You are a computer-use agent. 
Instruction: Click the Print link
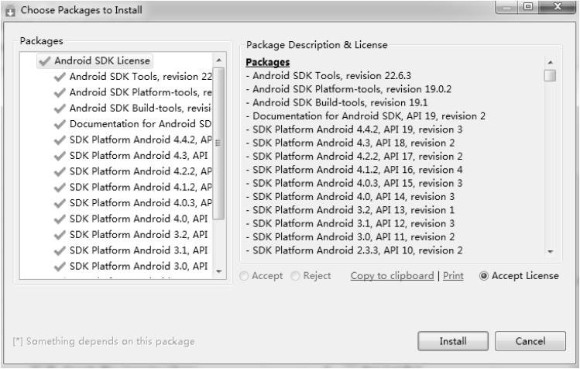coord(453,276)
